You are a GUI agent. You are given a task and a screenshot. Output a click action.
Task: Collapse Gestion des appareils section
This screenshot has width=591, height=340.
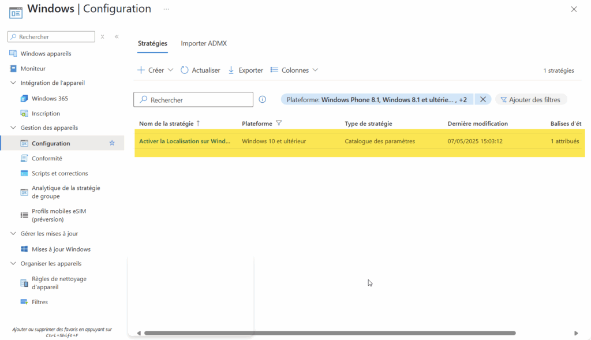tap(13, 128)
